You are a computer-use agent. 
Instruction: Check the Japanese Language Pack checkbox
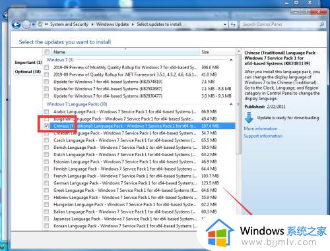[46, 219]
